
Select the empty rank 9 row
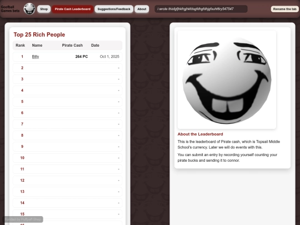(x=67, y=147)
